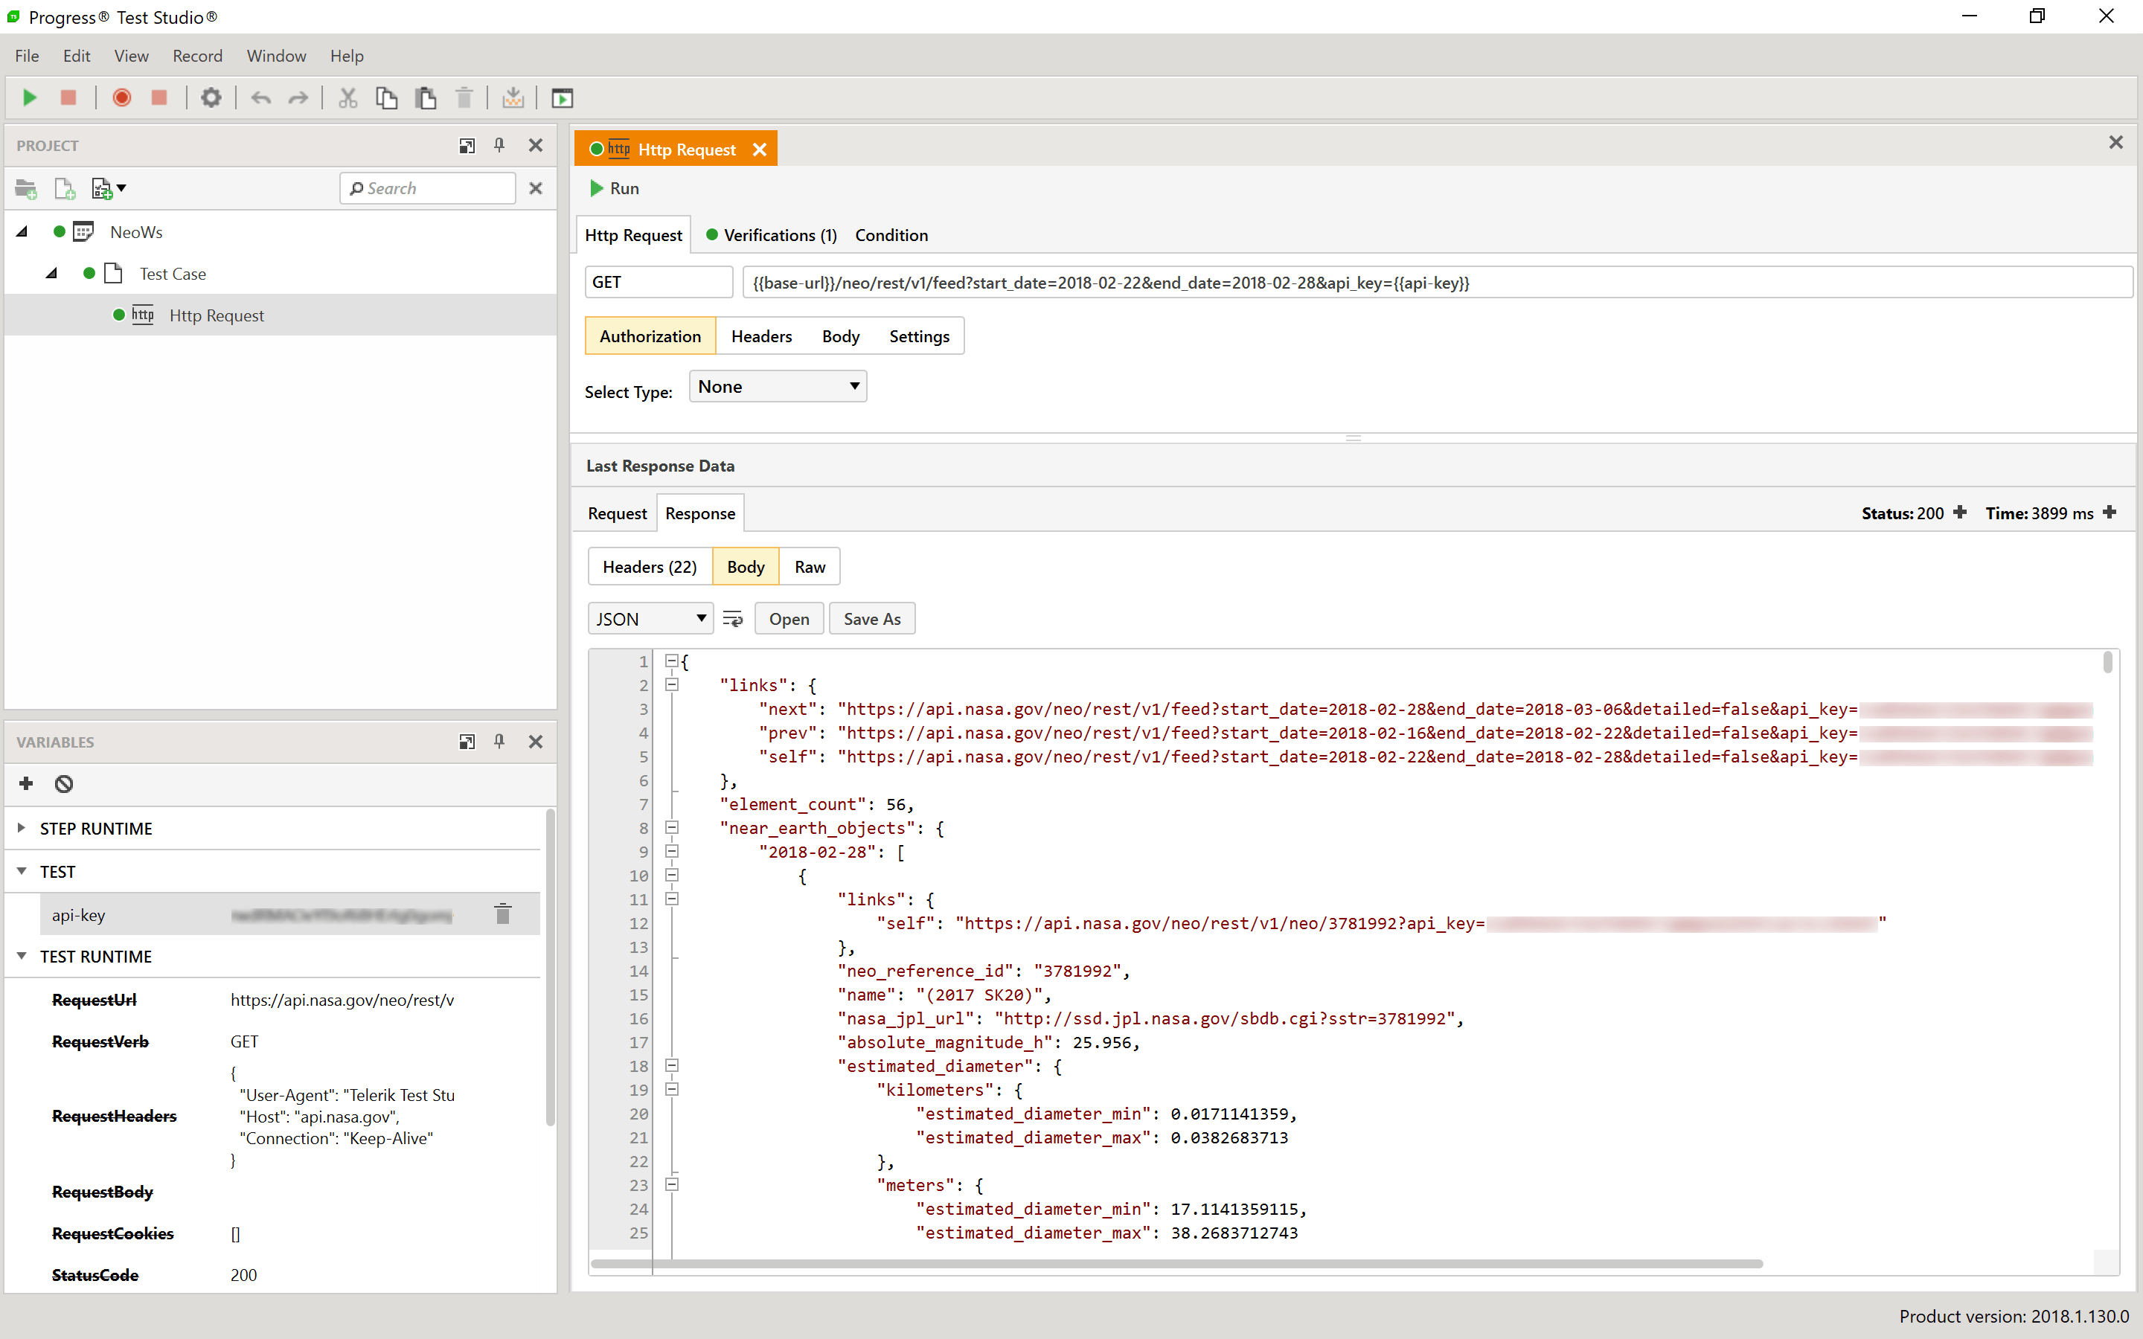
Task: Click the red Stop square in toolbar
Action: pyautogui.click(x=68, y=97)
